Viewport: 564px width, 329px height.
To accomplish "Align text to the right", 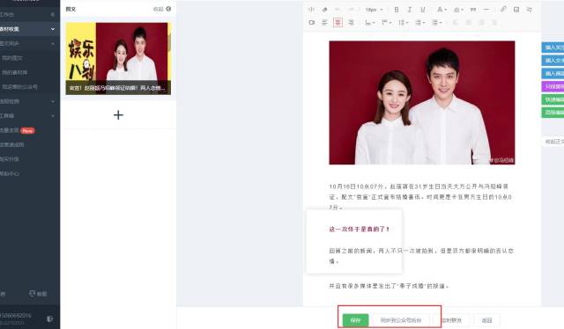I will tap(351, 22).
